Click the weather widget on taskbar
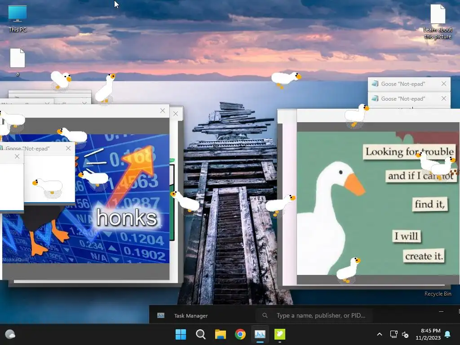This screenshot has height=345, width=460. 10,334
